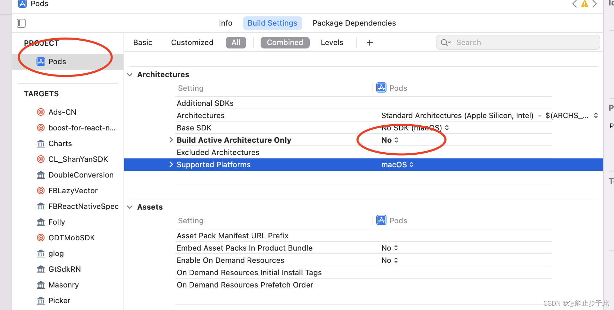Viewport: 614px width, 310px height.
Task: Select On Demand Resources Initial Install Tags
Action: [364, 272]
